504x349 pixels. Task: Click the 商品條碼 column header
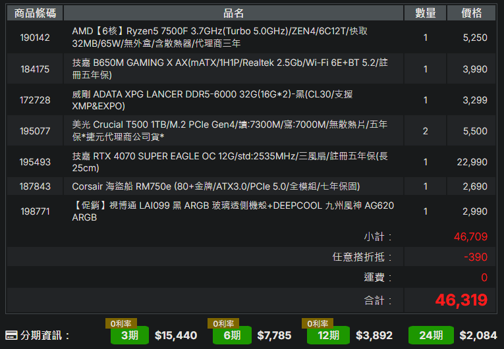(35, 13)
